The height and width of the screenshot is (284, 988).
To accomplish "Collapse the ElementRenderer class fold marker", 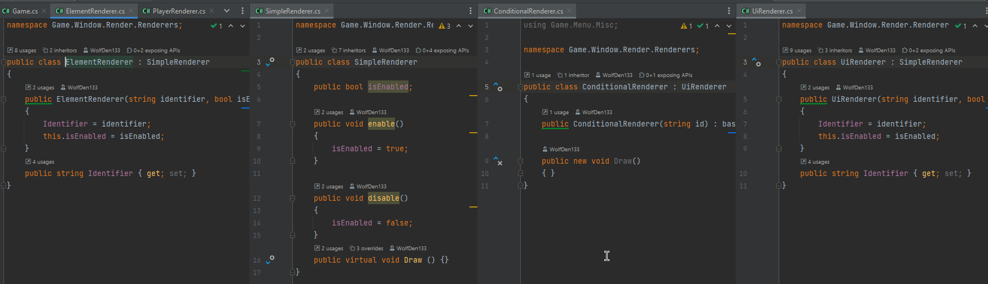I will click(x=3, y=62).
